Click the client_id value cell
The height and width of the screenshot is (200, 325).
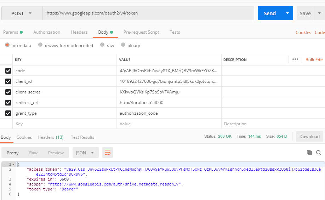click(169, 81)
